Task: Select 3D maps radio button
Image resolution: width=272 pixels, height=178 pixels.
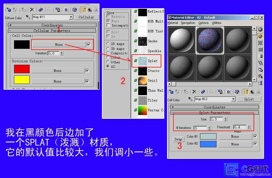Action: [x=108, y=49]
